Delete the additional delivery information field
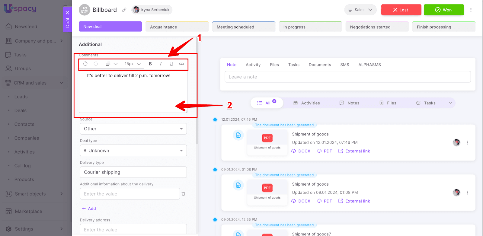 tap(184, 194)
